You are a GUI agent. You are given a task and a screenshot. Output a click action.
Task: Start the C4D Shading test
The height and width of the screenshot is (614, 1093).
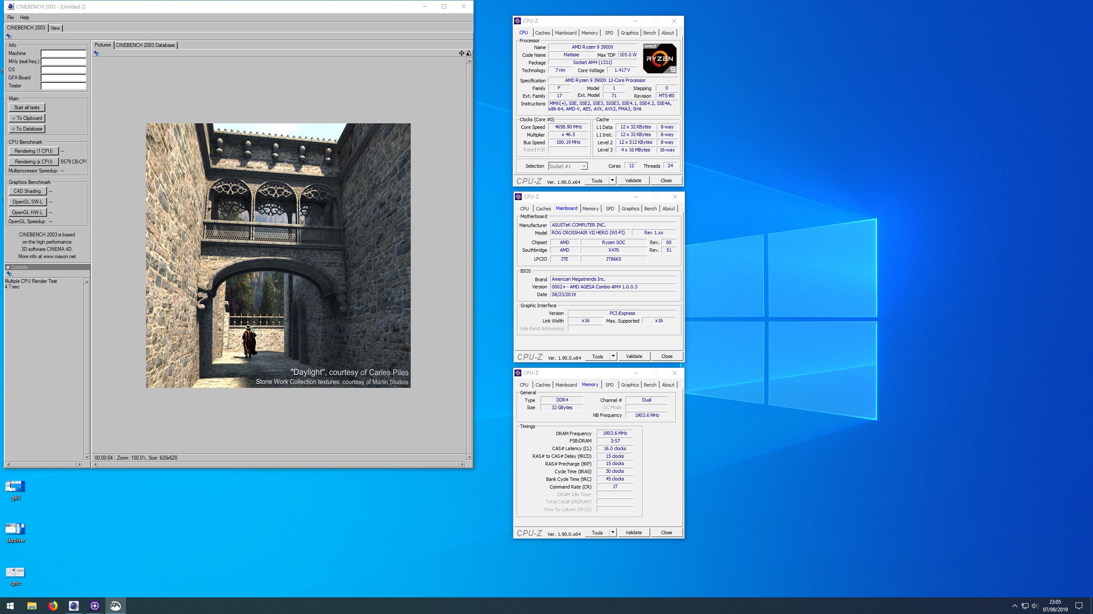click(x=27, y=191)
